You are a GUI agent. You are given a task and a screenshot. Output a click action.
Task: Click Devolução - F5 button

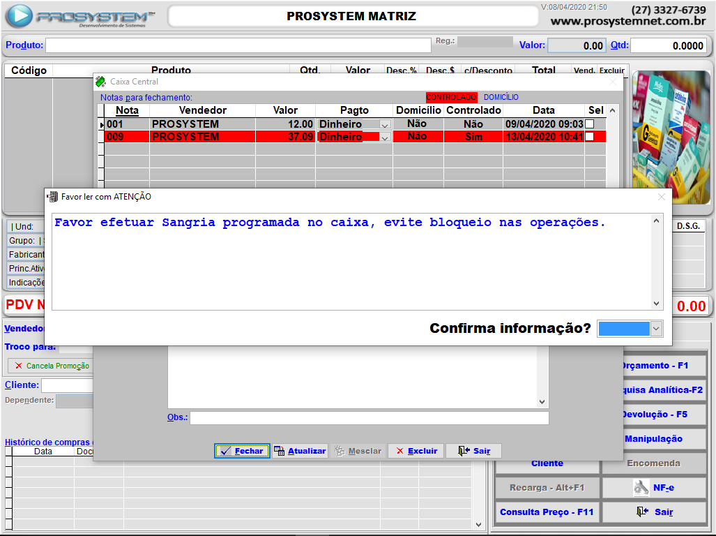(x=664, y=415)
